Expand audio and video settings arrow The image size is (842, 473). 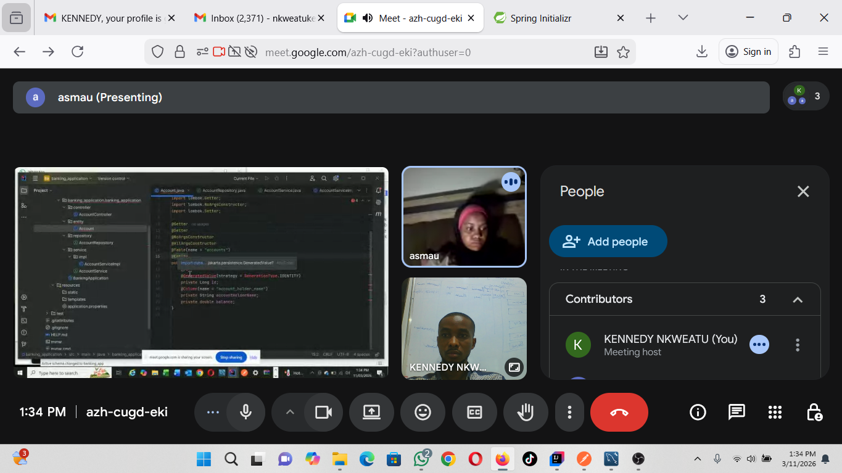(290, 413)
